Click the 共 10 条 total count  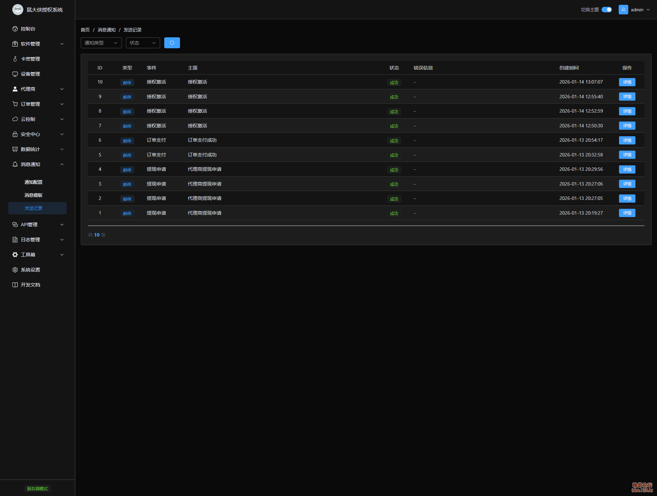(97, 235)
